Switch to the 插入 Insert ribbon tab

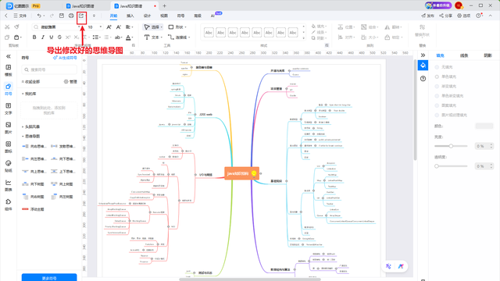(130, 16)
